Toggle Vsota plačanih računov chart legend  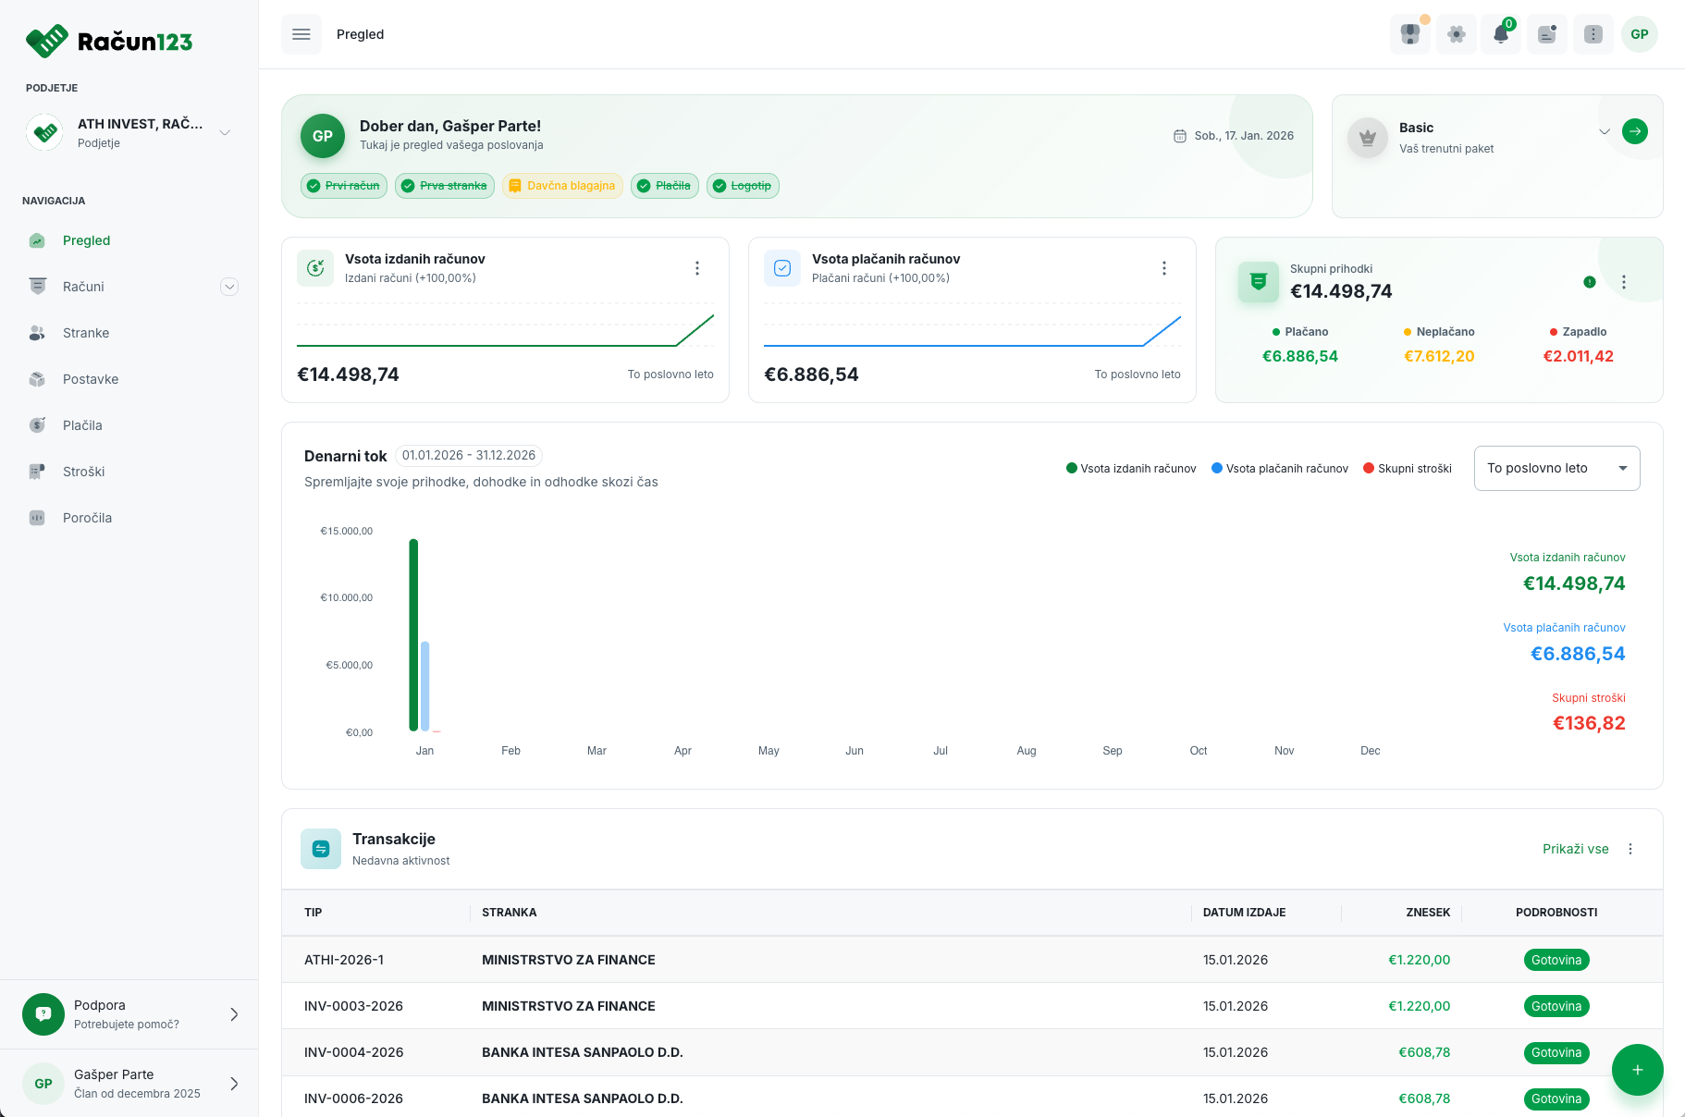click(1280, 469)
